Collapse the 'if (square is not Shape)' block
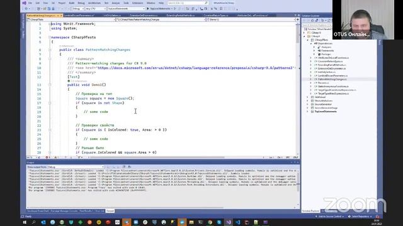The height and width of the screenshot is (226, 403). (50, 103)
